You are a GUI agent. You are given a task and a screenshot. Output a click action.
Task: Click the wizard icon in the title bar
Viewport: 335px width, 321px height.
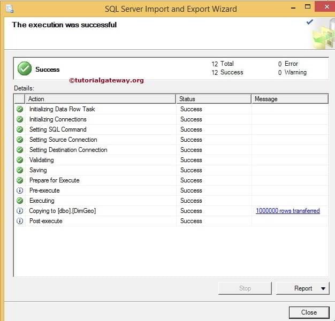pyautogui.click(x=10, y=9)
